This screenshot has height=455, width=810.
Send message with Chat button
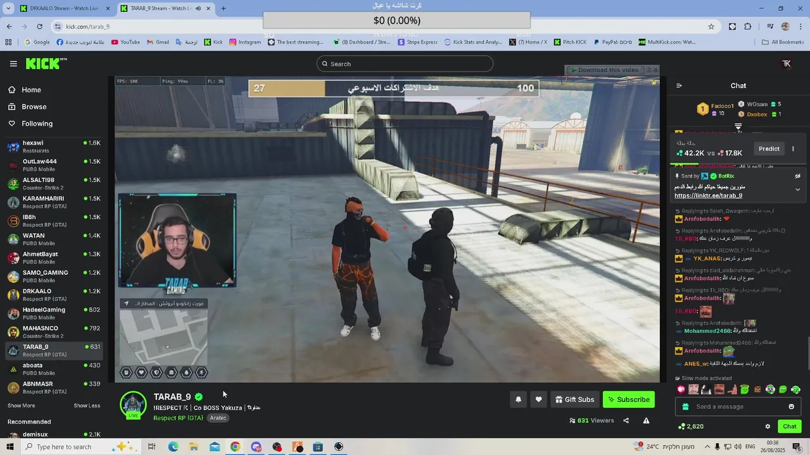tap(790, 427)
